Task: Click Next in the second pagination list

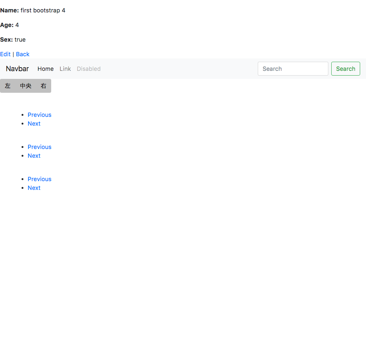Action: click(34, 156)
